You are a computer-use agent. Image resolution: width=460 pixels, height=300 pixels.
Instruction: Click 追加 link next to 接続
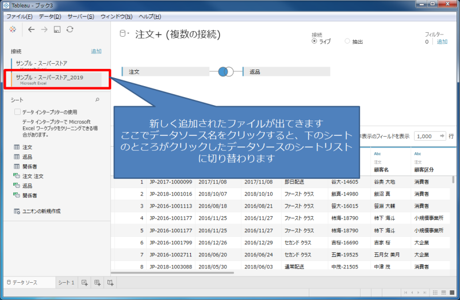point(96,51)
